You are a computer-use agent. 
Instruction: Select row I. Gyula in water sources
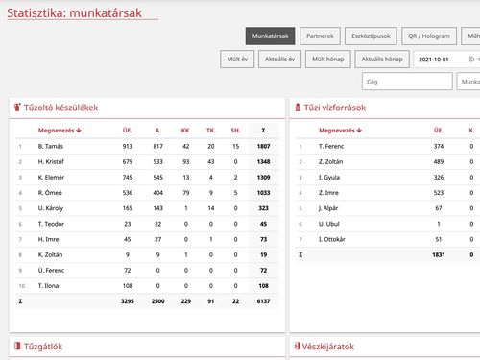click(x=388, y=177)
